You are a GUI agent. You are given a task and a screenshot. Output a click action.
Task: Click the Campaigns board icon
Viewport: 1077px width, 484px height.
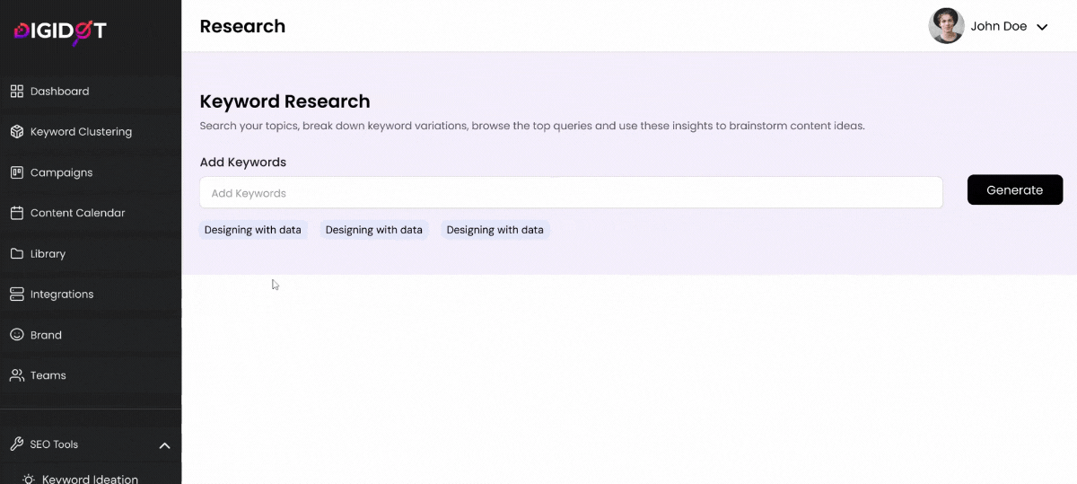[16, 172]
